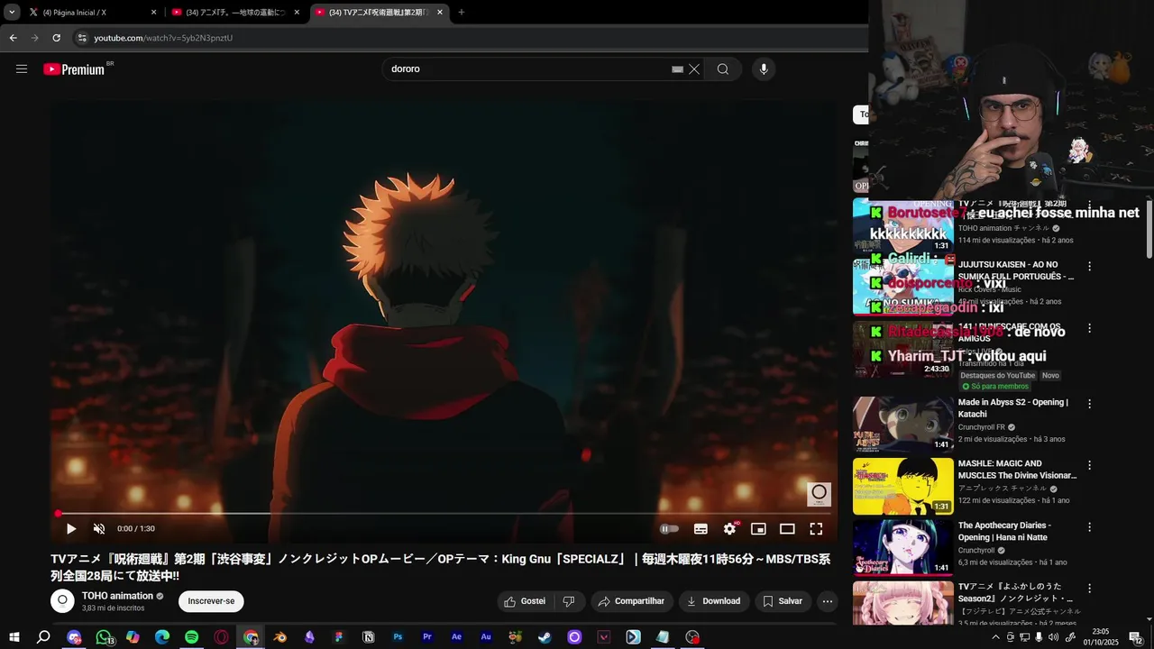The height and width of the screenshot is (649, 1154).
Task: Switch to theater mode
Action: point(787,529)
